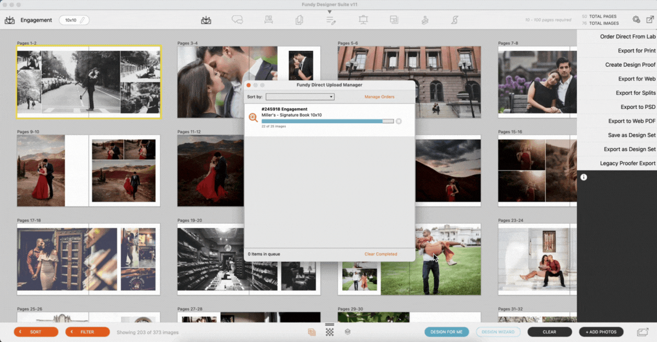
Task: Click the album project icon beside Engagement
Action: (10, 20)
